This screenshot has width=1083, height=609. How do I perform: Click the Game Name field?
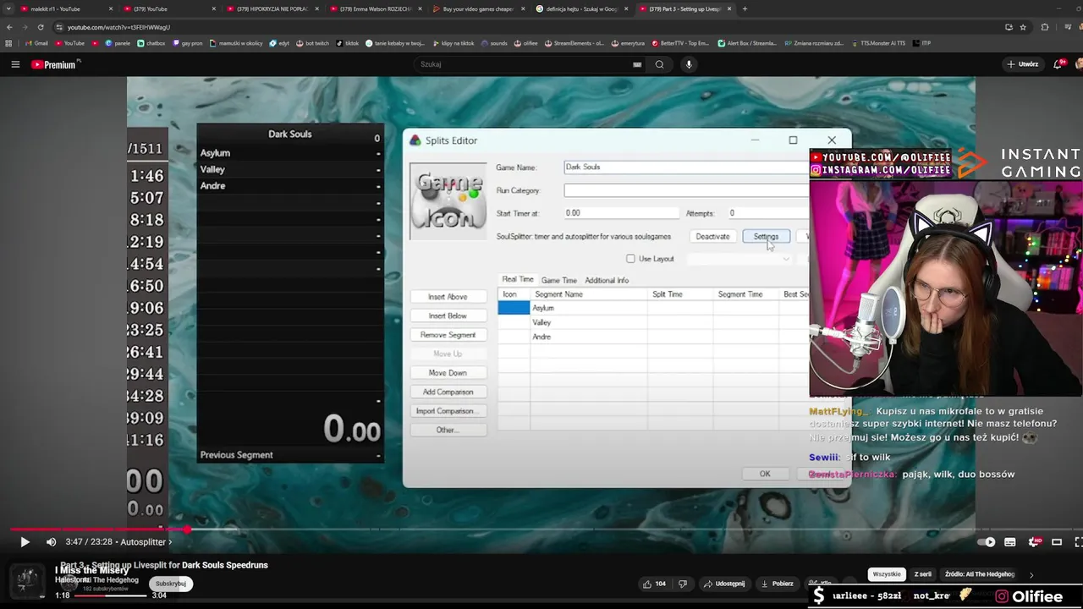[686, 167]
